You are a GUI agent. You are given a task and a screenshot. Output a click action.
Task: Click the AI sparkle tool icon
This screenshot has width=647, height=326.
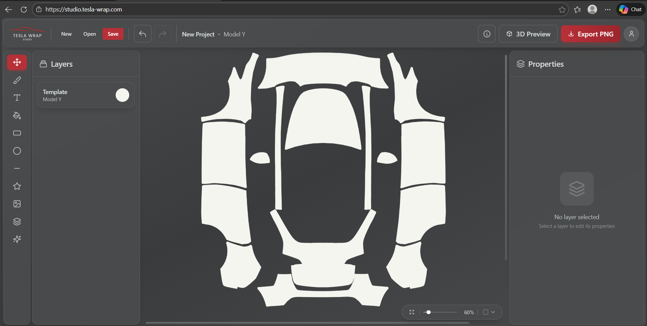17,239
